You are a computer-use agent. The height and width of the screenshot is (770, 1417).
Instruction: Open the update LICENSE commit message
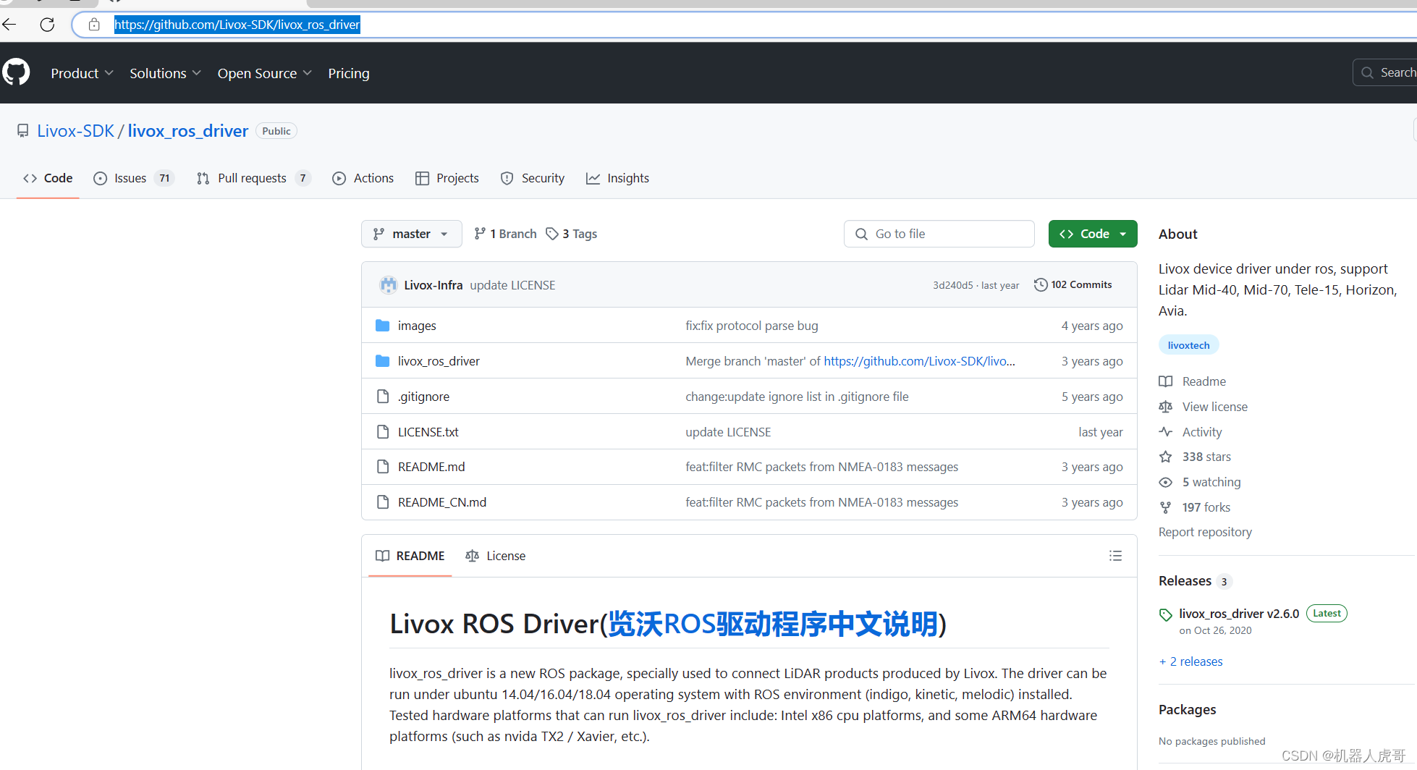tap(512, 285)
